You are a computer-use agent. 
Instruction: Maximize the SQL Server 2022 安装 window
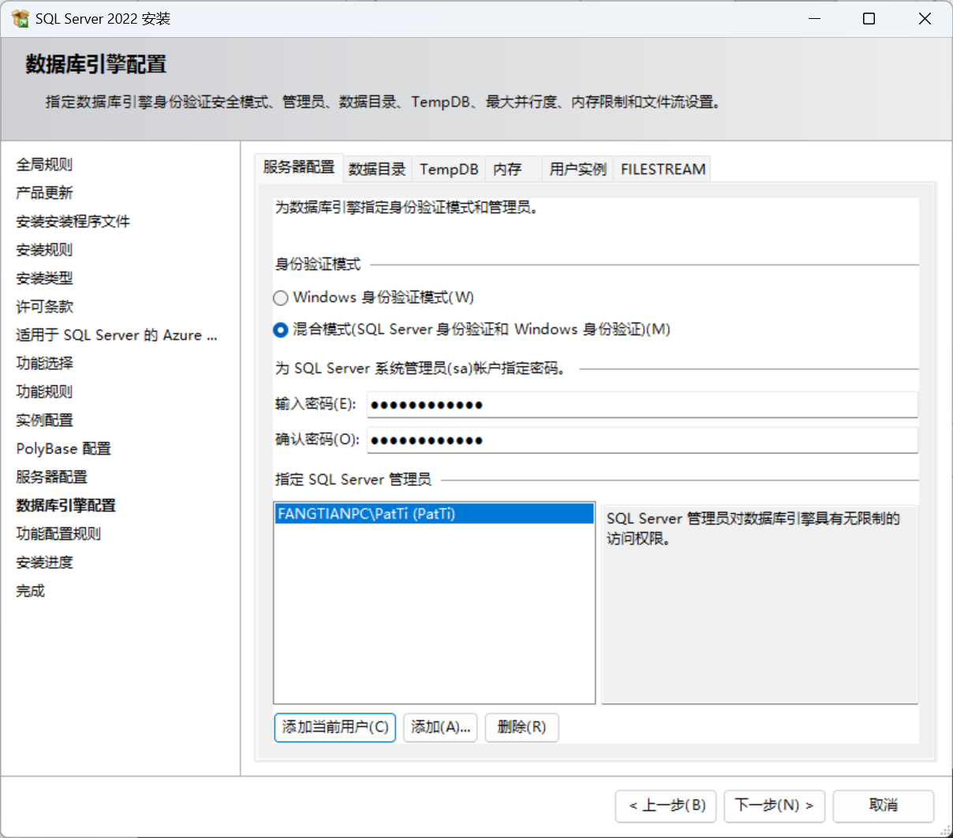tap(869, 18)
